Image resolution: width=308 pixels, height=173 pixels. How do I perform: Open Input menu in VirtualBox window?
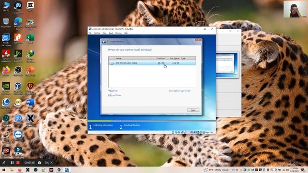pos(111,33)
